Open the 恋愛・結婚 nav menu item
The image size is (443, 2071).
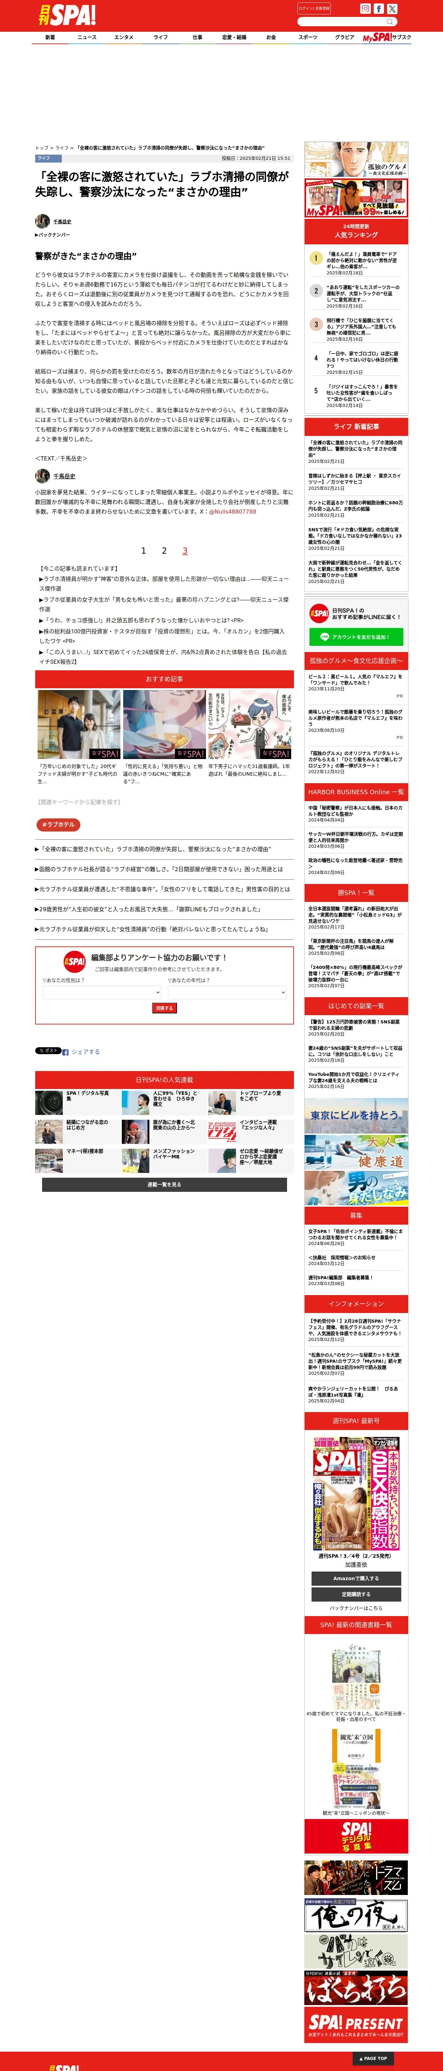(234, 37)
